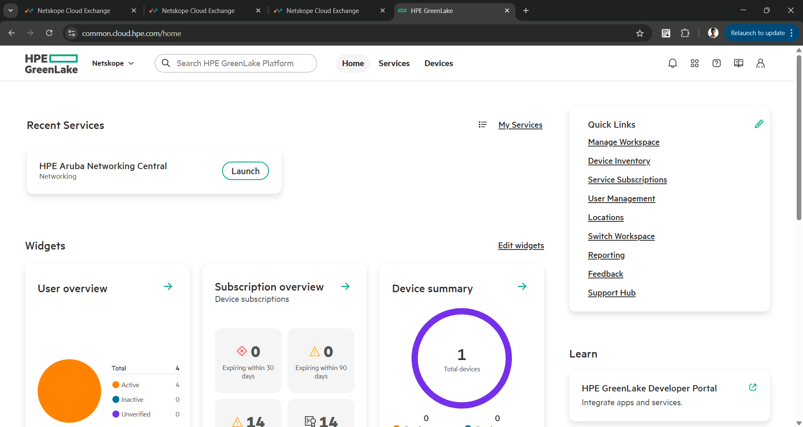Open the browser extensions puzzle icon
The width and height of the screenshot is (803, 427).
click(x=685, y=33)
